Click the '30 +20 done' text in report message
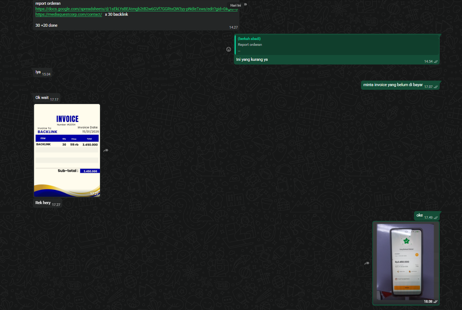This screenshot has height=310, width=462. (x=46, y=25)
